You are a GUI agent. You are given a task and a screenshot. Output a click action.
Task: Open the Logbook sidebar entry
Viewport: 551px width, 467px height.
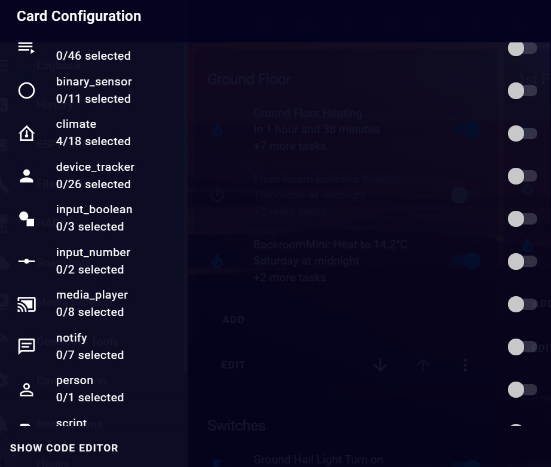58,65
